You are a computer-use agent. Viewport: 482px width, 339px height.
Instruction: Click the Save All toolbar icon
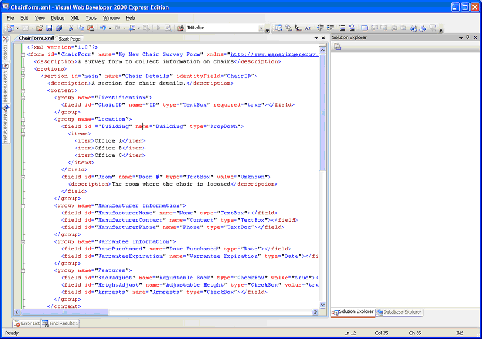tap(59, 28)
